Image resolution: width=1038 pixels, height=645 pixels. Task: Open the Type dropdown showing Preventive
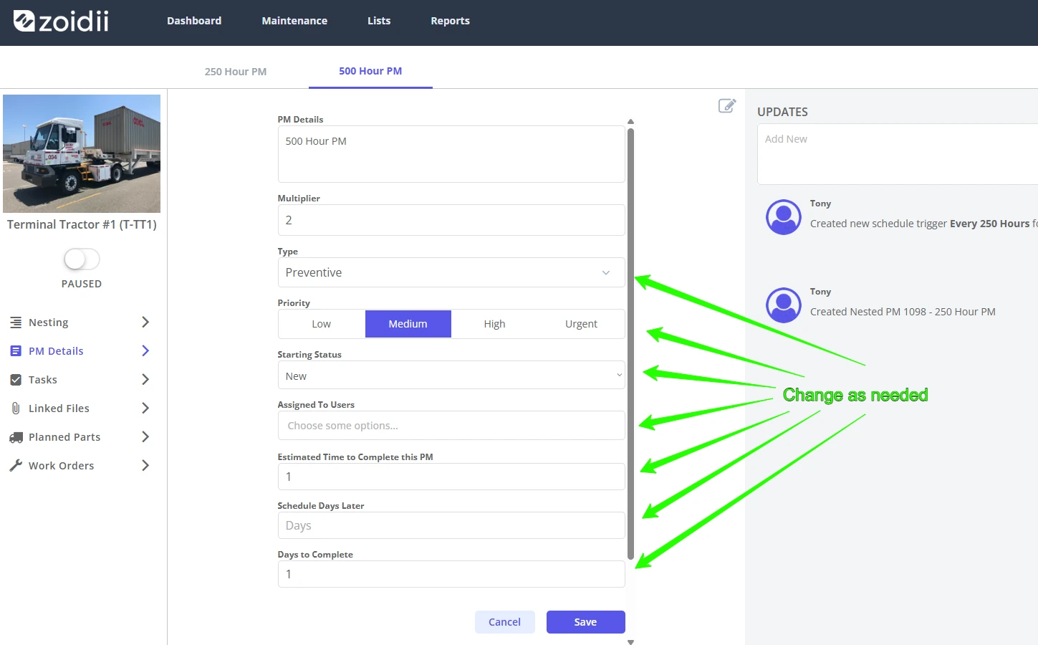[451, 272]
